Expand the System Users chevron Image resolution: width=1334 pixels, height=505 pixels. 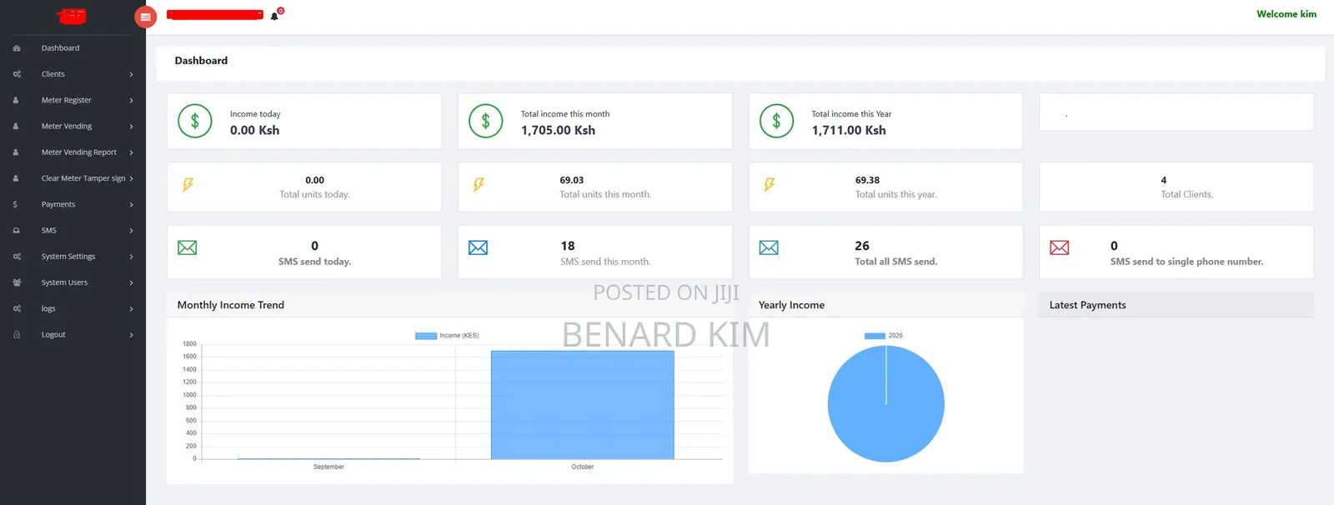pos(131,283)
